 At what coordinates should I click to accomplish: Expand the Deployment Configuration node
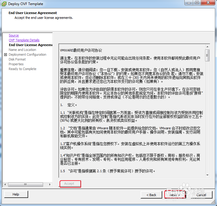pos(5,54)
